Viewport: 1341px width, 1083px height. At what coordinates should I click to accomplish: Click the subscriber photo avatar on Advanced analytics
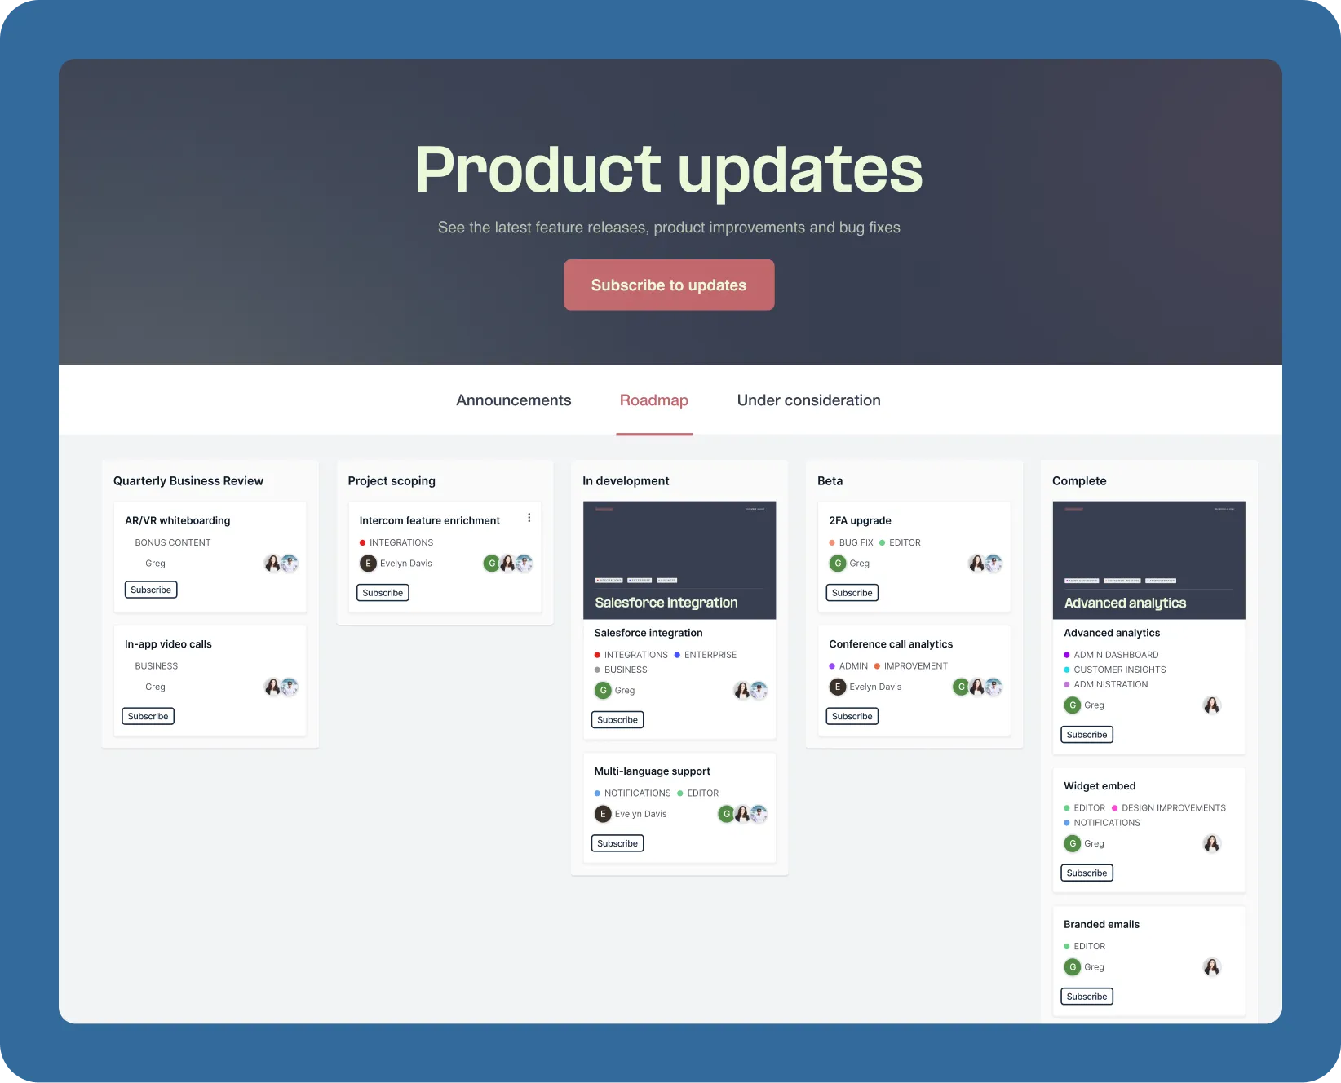coord(1212,705)
